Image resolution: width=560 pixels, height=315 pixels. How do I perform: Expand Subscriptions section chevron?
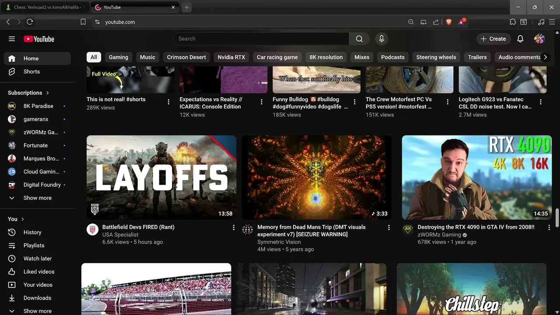(x=47, y=93)
